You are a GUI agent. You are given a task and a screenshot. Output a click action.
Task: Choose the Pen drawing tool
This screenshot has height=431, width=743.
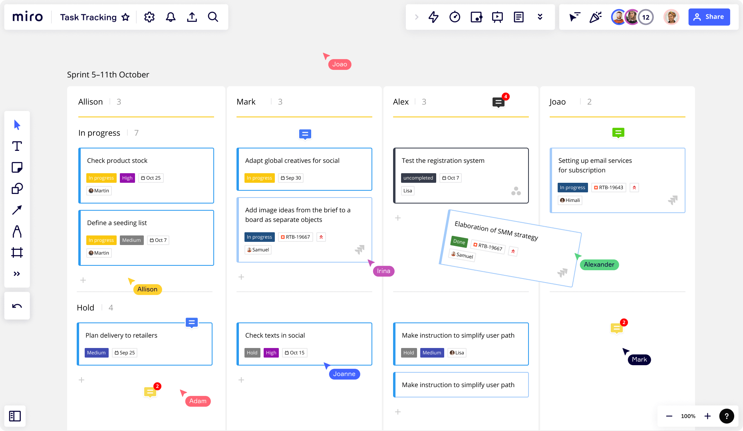[17, 231]
